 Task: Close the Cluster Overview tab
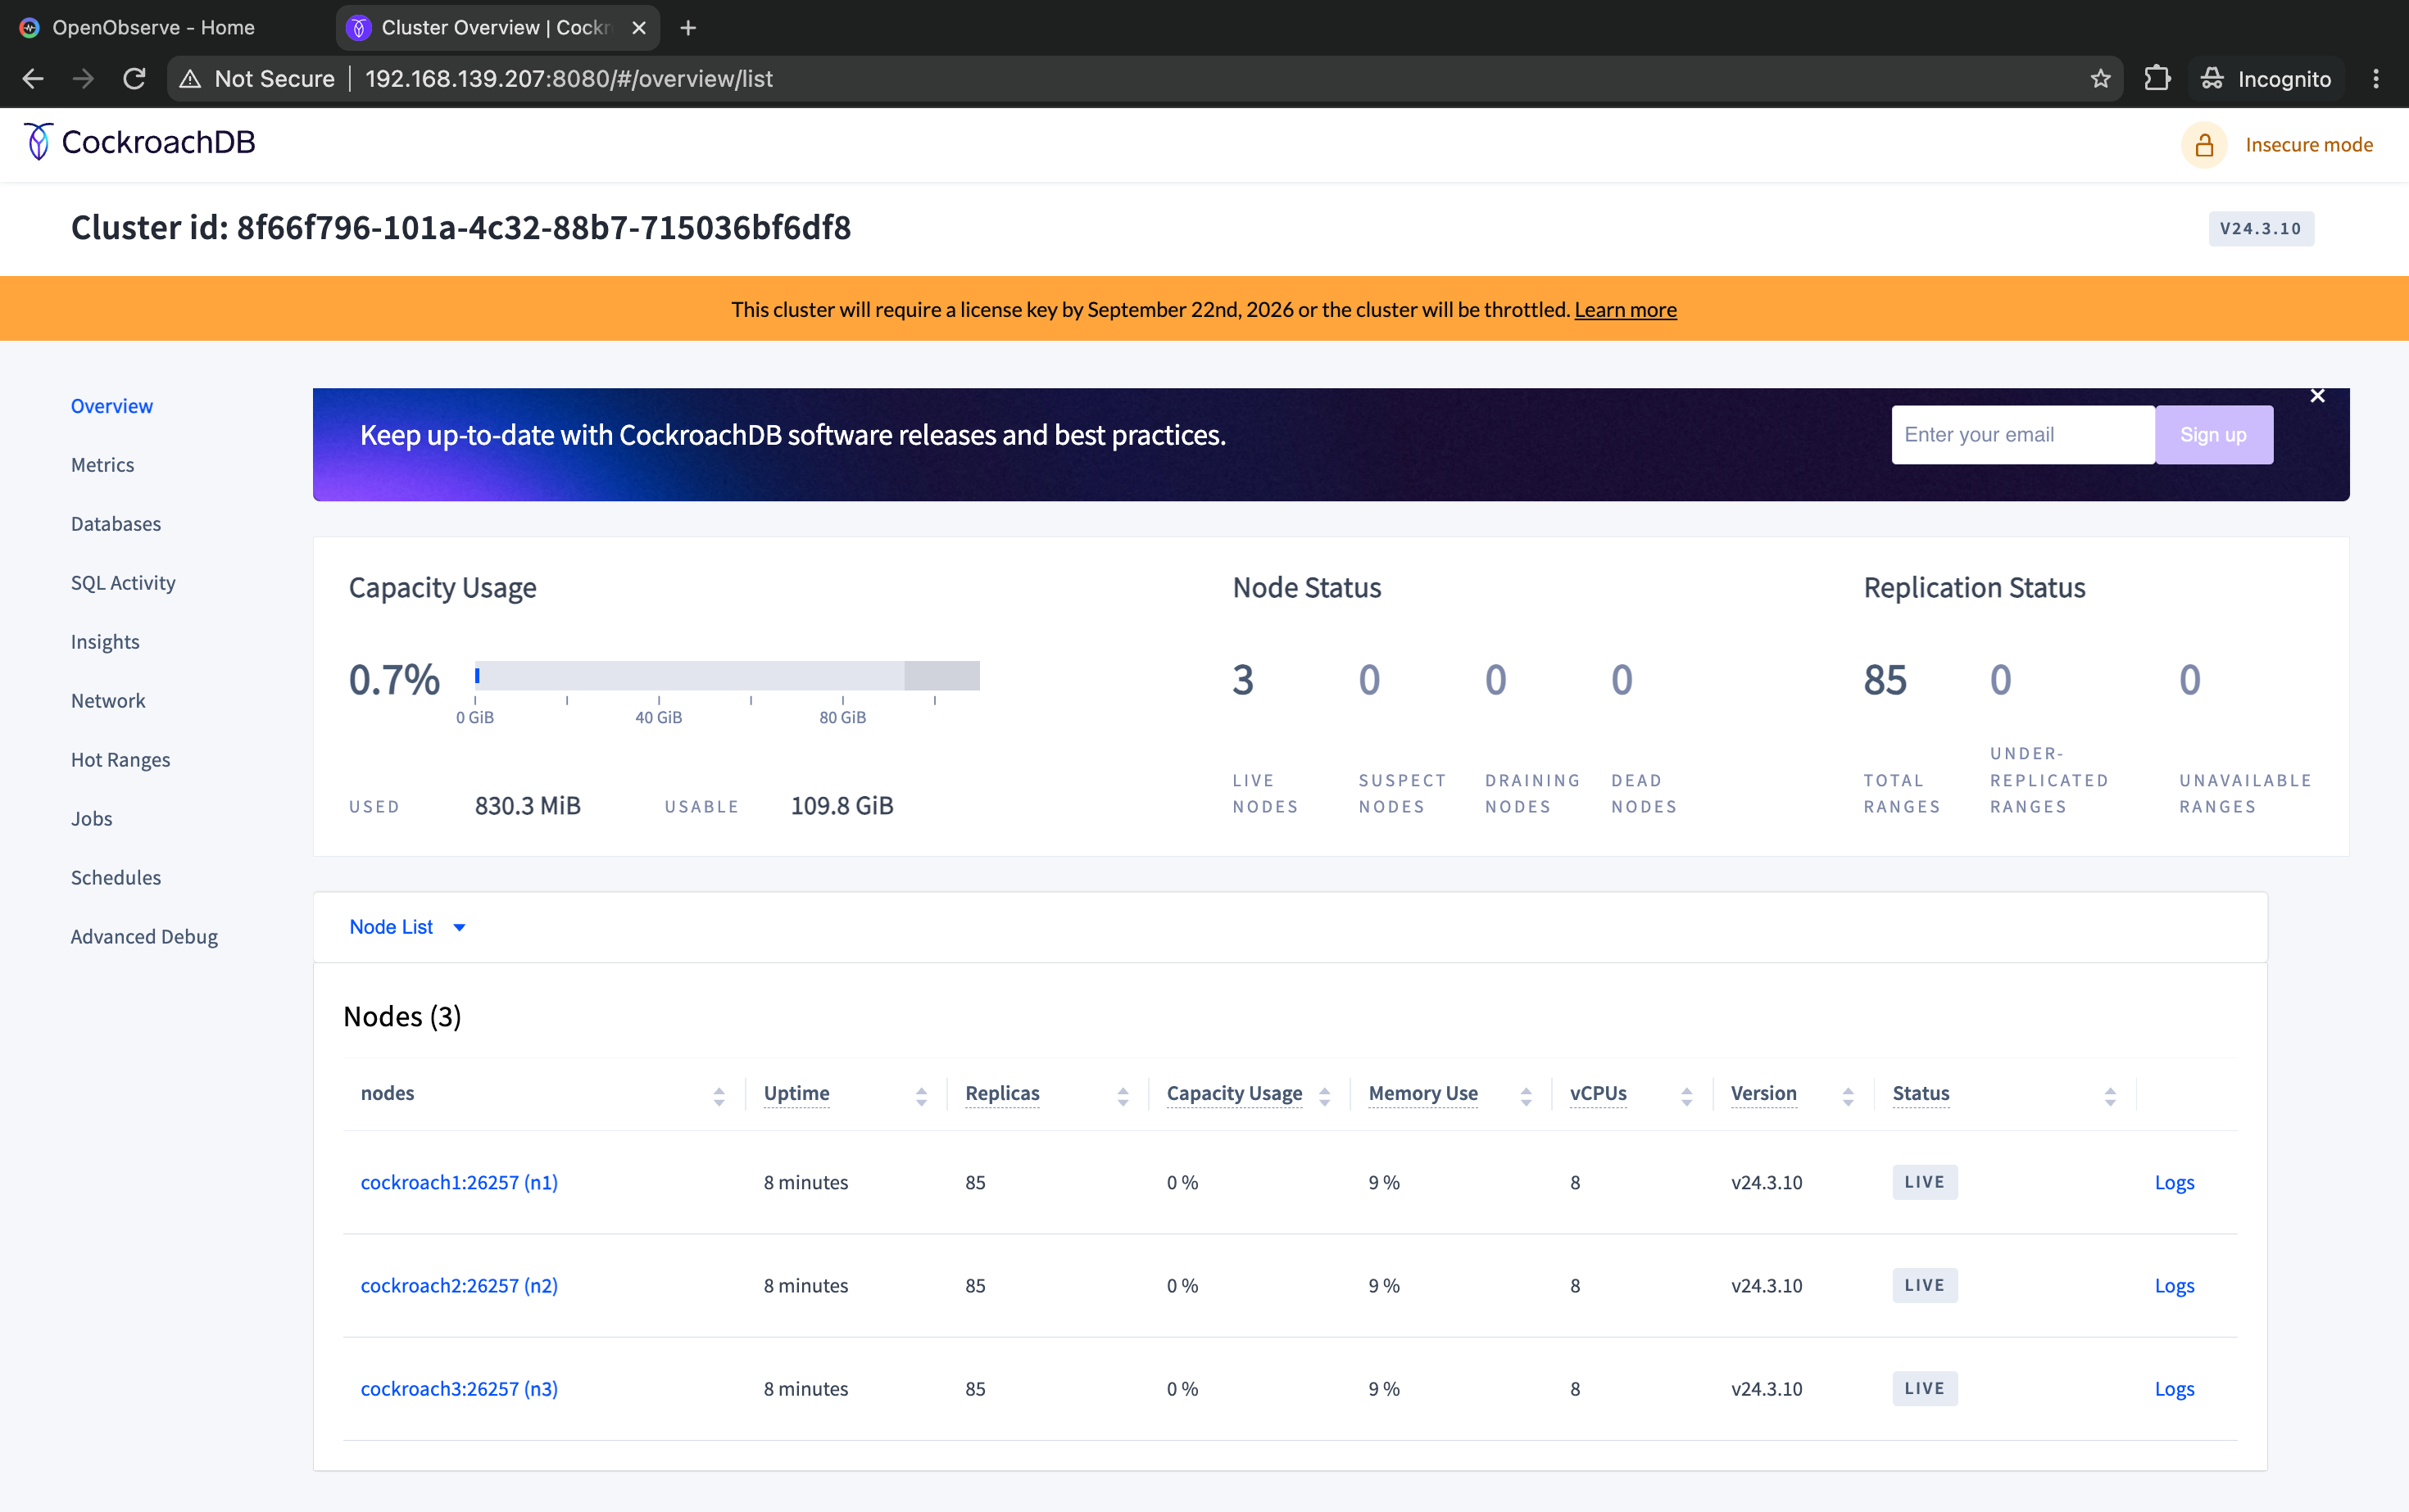[638, 28]
